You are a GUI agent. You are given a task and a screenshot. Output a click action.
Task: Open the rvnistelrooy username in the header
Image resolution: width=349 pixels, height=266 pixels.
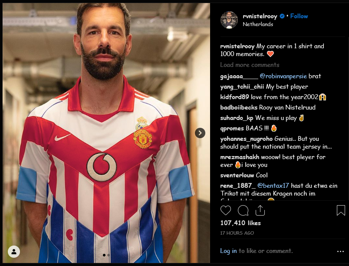[260, 16]
